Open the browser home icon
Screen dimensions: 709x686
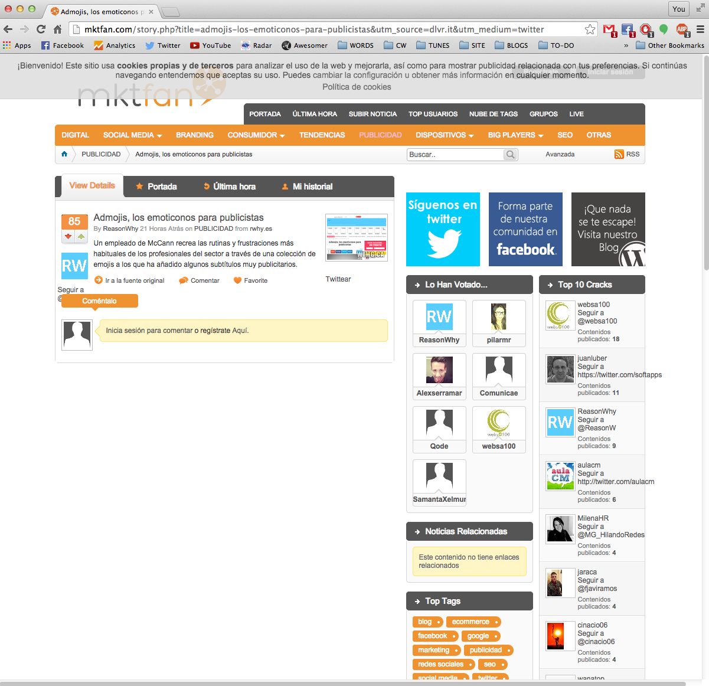pos(57,29)
